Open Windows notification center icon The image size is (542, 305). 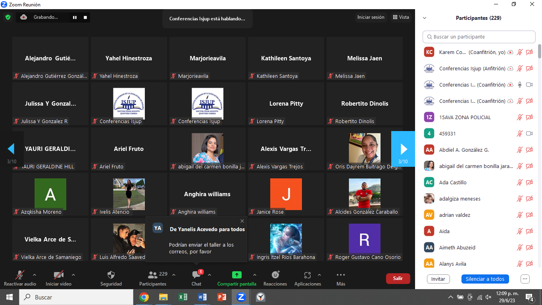coord(530,297)
